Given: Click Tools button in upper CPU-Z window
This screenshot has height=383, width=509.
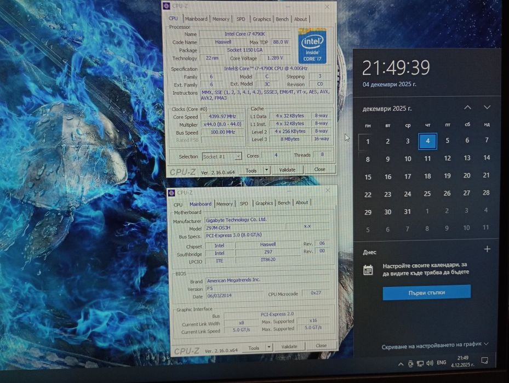Looking at the screenshot, I should pos(251,170).
